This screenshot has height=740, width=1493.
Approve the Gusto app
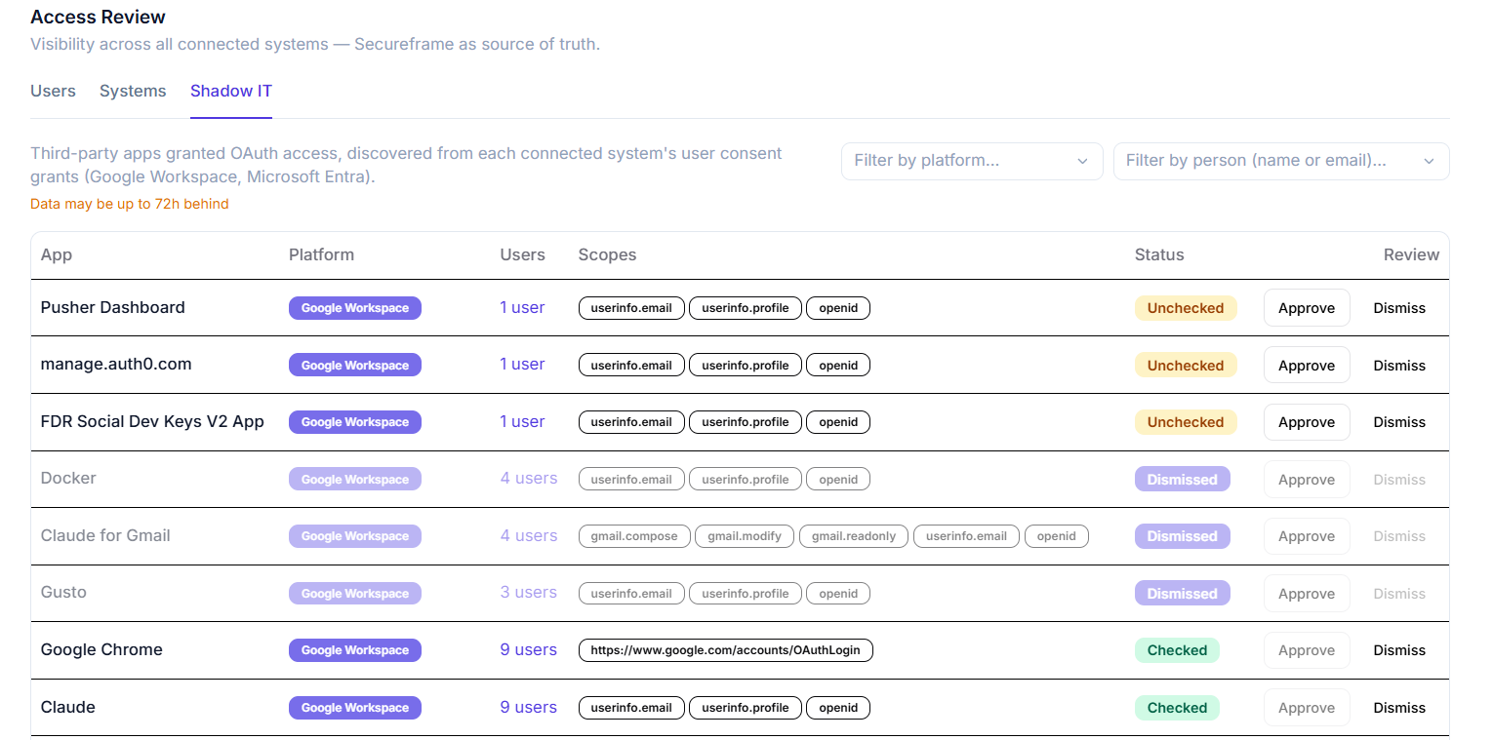pos(1307,594)
